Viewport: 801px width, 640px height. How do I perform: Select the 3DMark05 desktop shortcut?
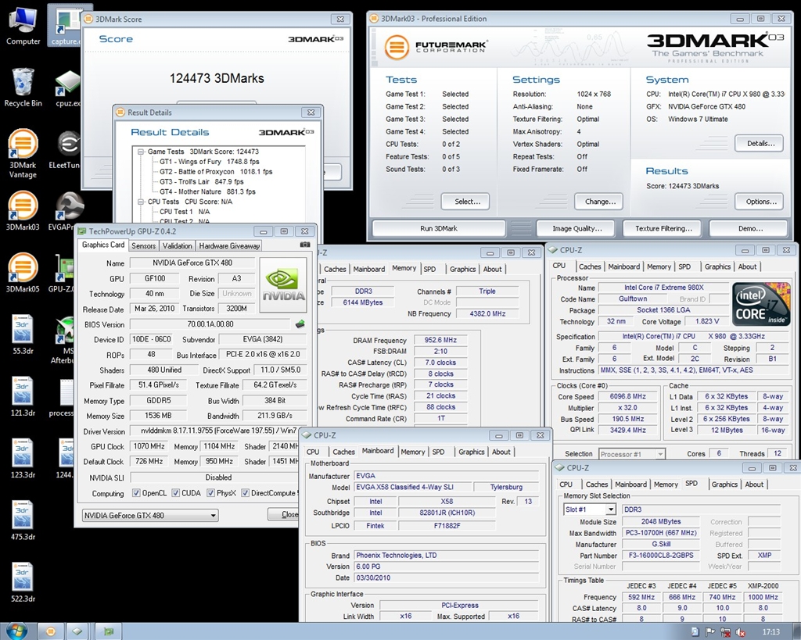[x=23, y=273]
